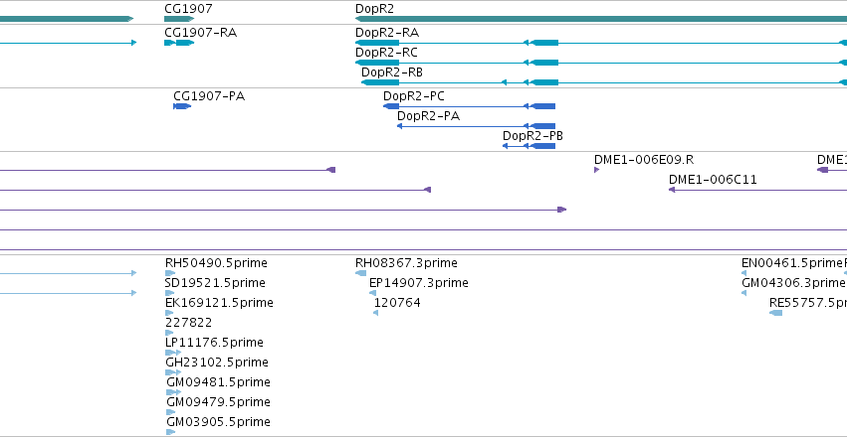
Task: Select the DopR2-PA coding feature line
Action: 476,126
